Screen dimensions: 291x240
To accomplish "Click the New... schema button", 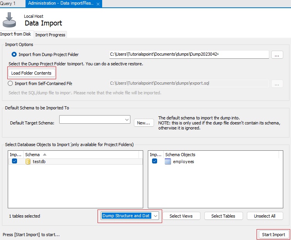I will [144, 123].
